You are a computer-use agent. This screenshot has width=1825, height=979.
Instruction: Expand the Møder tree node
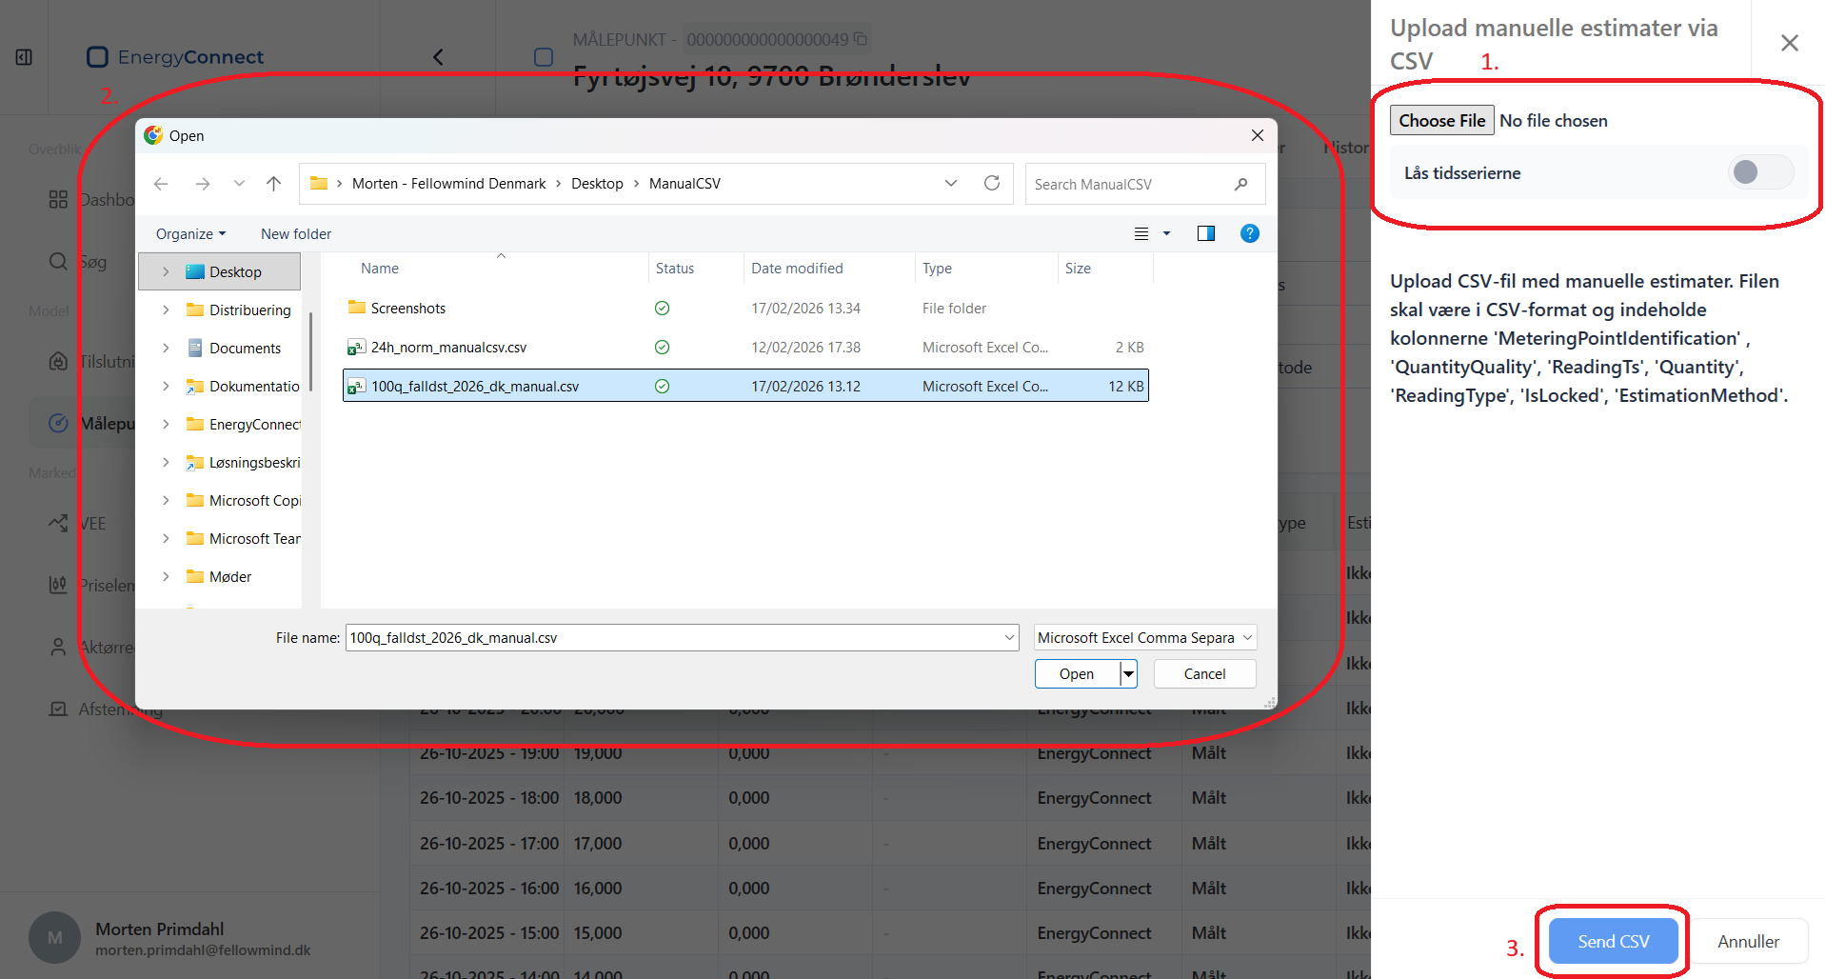166,576
